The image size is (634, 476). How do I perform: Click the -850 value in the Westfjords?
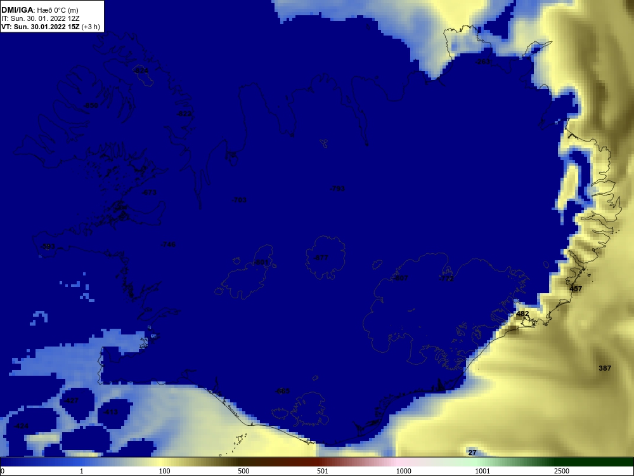tap(91, 105)
